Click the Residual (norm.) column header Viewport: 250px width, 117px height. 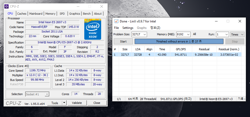(x=229, y=49)
